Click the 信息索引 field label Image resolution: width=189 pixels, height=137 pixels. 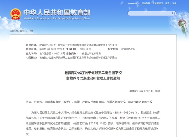(x=32, y=49)
